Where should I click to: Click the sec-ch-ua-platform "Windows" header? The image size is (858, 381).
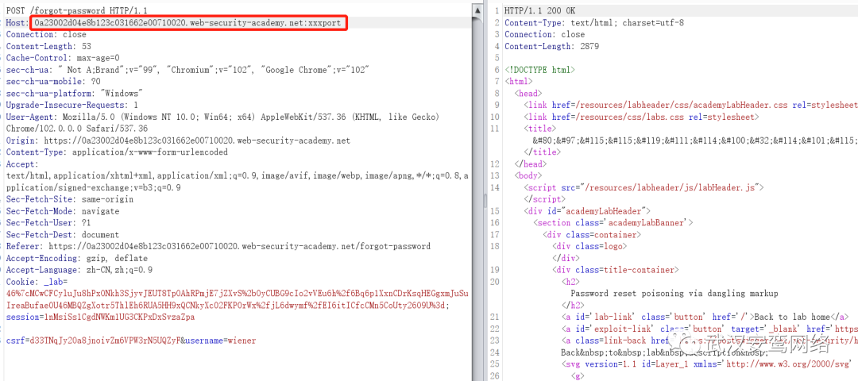[75, 94]
